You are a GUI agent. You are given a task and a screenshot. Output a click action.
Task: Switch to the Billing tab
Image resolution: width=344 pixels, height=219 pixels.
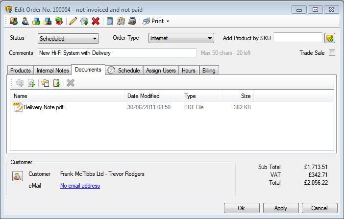209,71
